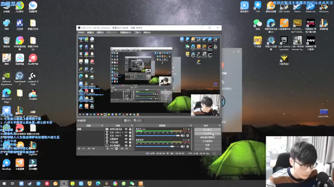Open the WeGame desktop shortcut
The image size is (334, 187).
point(324,7)
